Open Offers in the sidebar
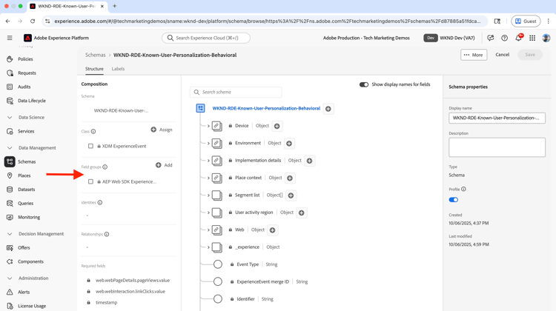Image resolution: width=556 pixels, height=311 pixels. coord(24,247)
